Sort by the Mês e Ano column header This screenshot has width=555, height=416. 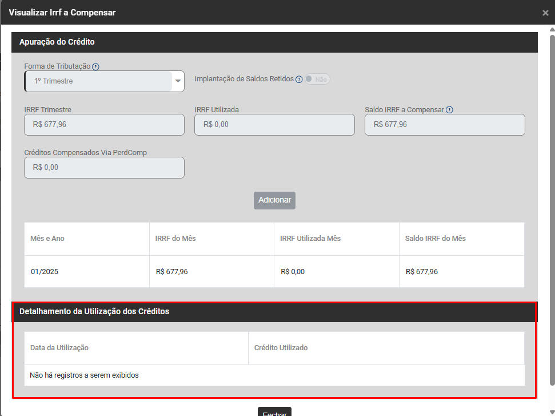click(x=47, y=238)
